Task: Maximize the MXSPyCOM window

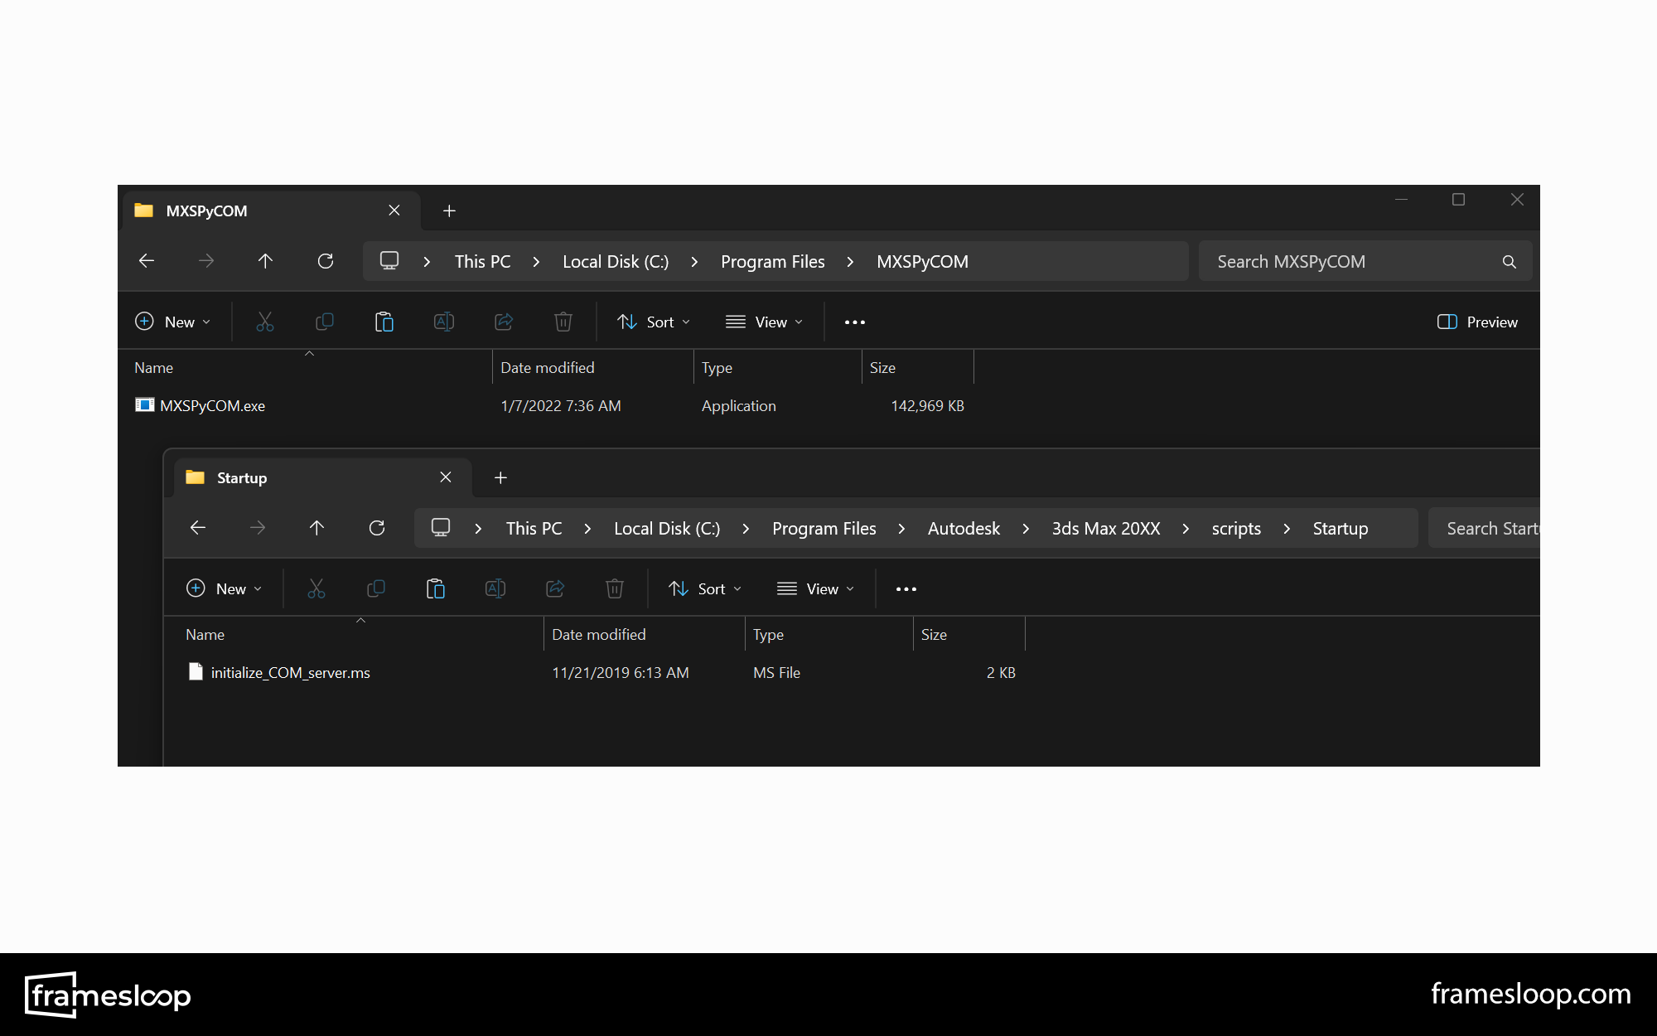Action: click(1459, 200)
